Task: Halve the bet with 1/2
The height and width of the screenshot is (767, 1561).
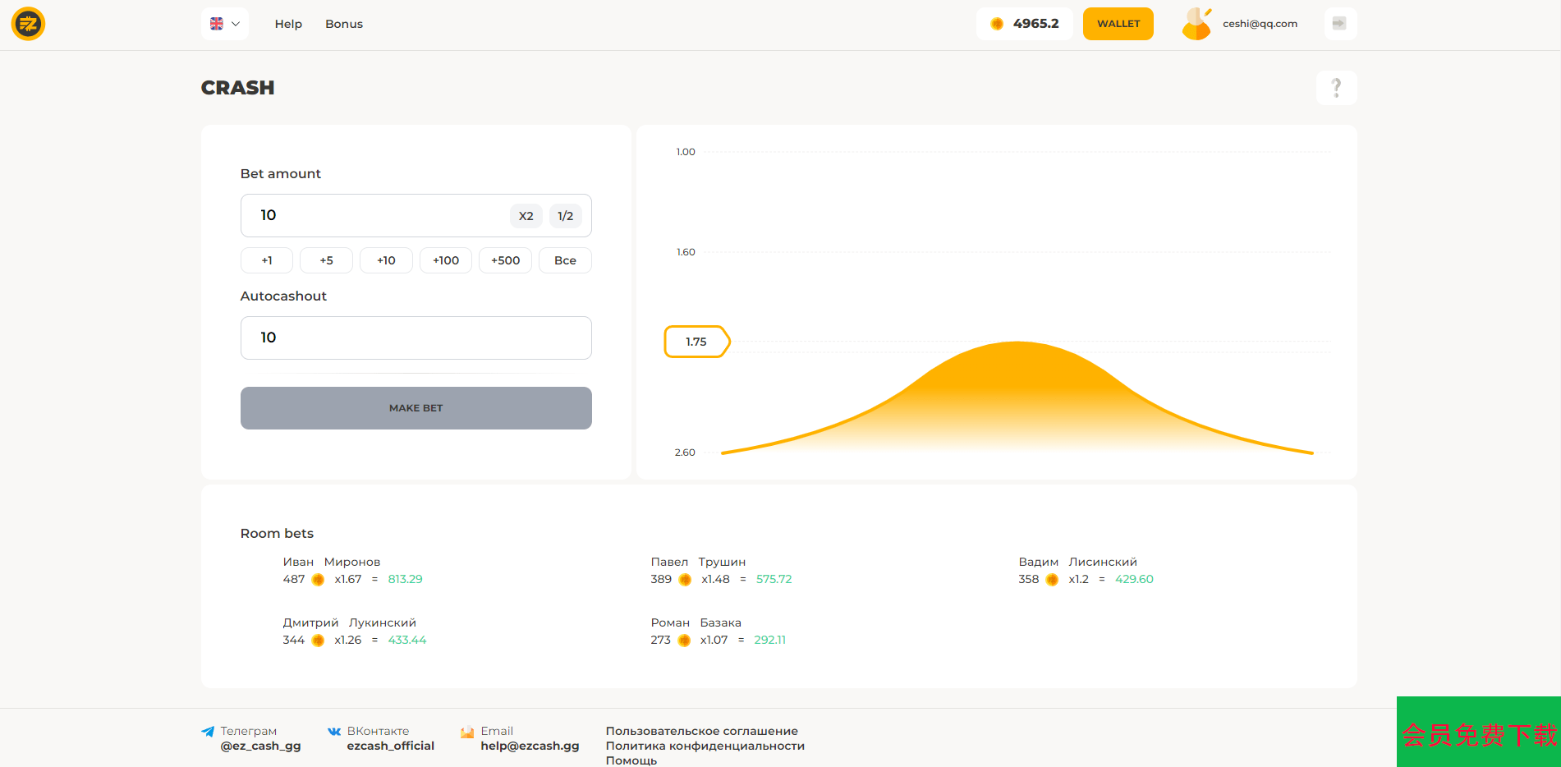Action: (x=565, y=216)
